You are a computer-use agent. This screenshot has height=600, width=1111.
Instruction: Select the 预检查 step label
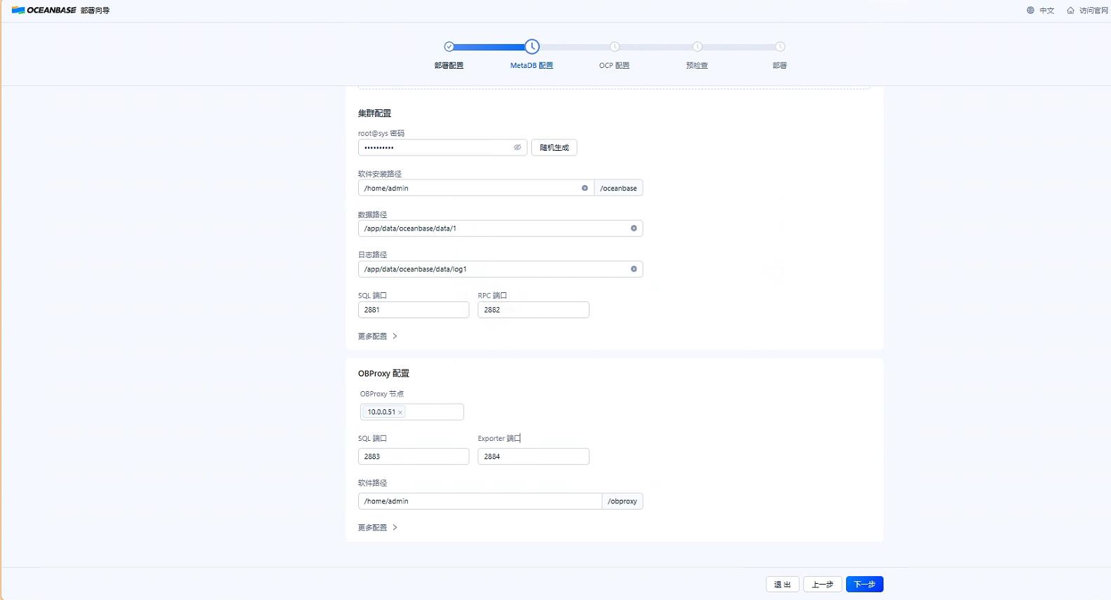[697, 65]
